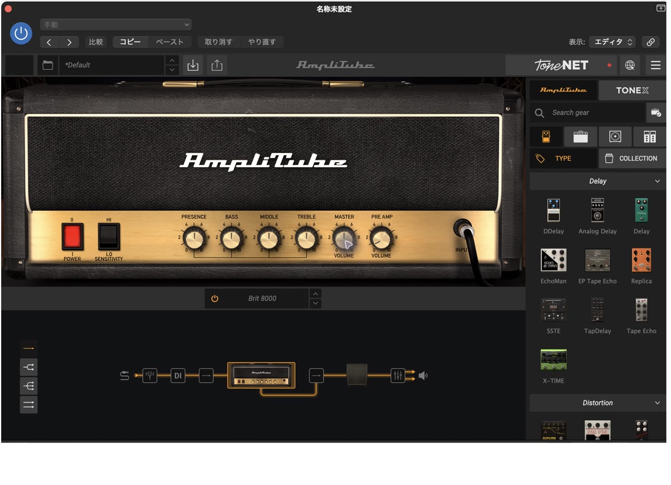Click the コピー button
Image resolution: width=671 pixels, height=485 pixels.
[x=130, y=42]
